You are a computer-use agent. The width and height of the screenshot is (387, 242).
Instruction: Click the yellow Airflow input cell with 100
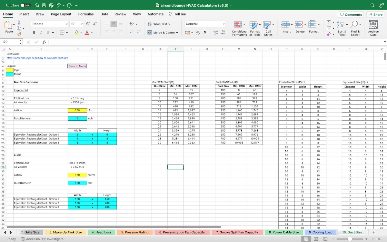[x=77, y=110]
